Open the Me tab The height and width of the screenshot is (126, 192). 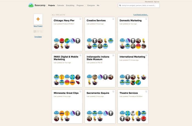point(98,5)
